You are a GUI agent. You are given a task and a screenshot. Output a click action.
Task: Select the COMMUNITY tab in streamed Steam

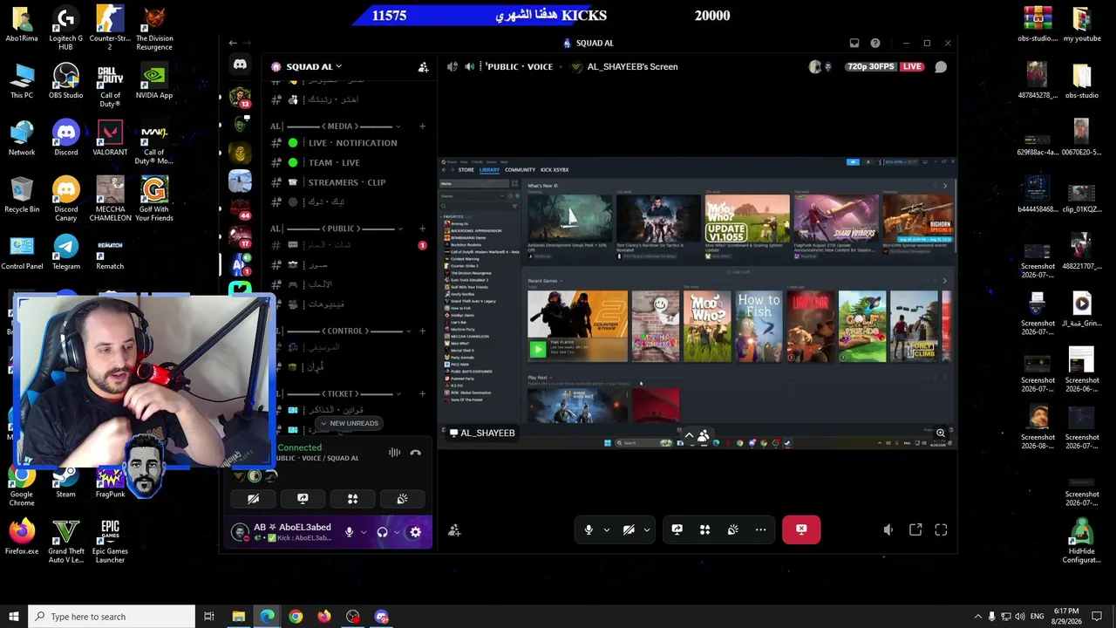[520, 170]
